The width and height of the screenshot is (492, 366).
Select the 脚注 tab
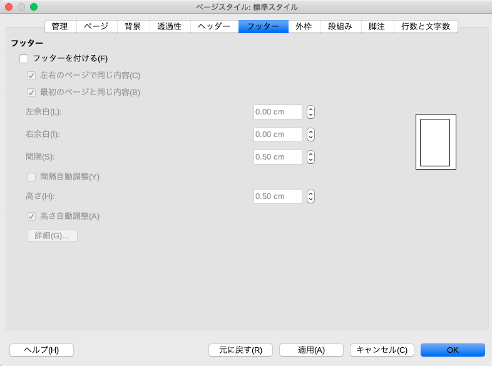coord(377,26)
